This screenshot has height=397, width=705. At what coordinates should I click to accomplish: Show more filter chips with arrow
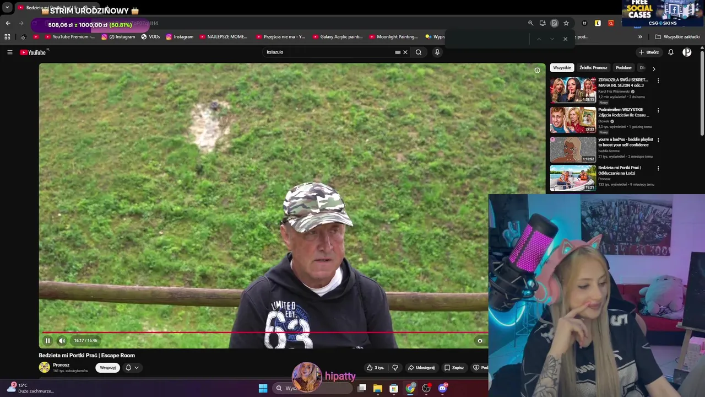(x=654, y=69)
